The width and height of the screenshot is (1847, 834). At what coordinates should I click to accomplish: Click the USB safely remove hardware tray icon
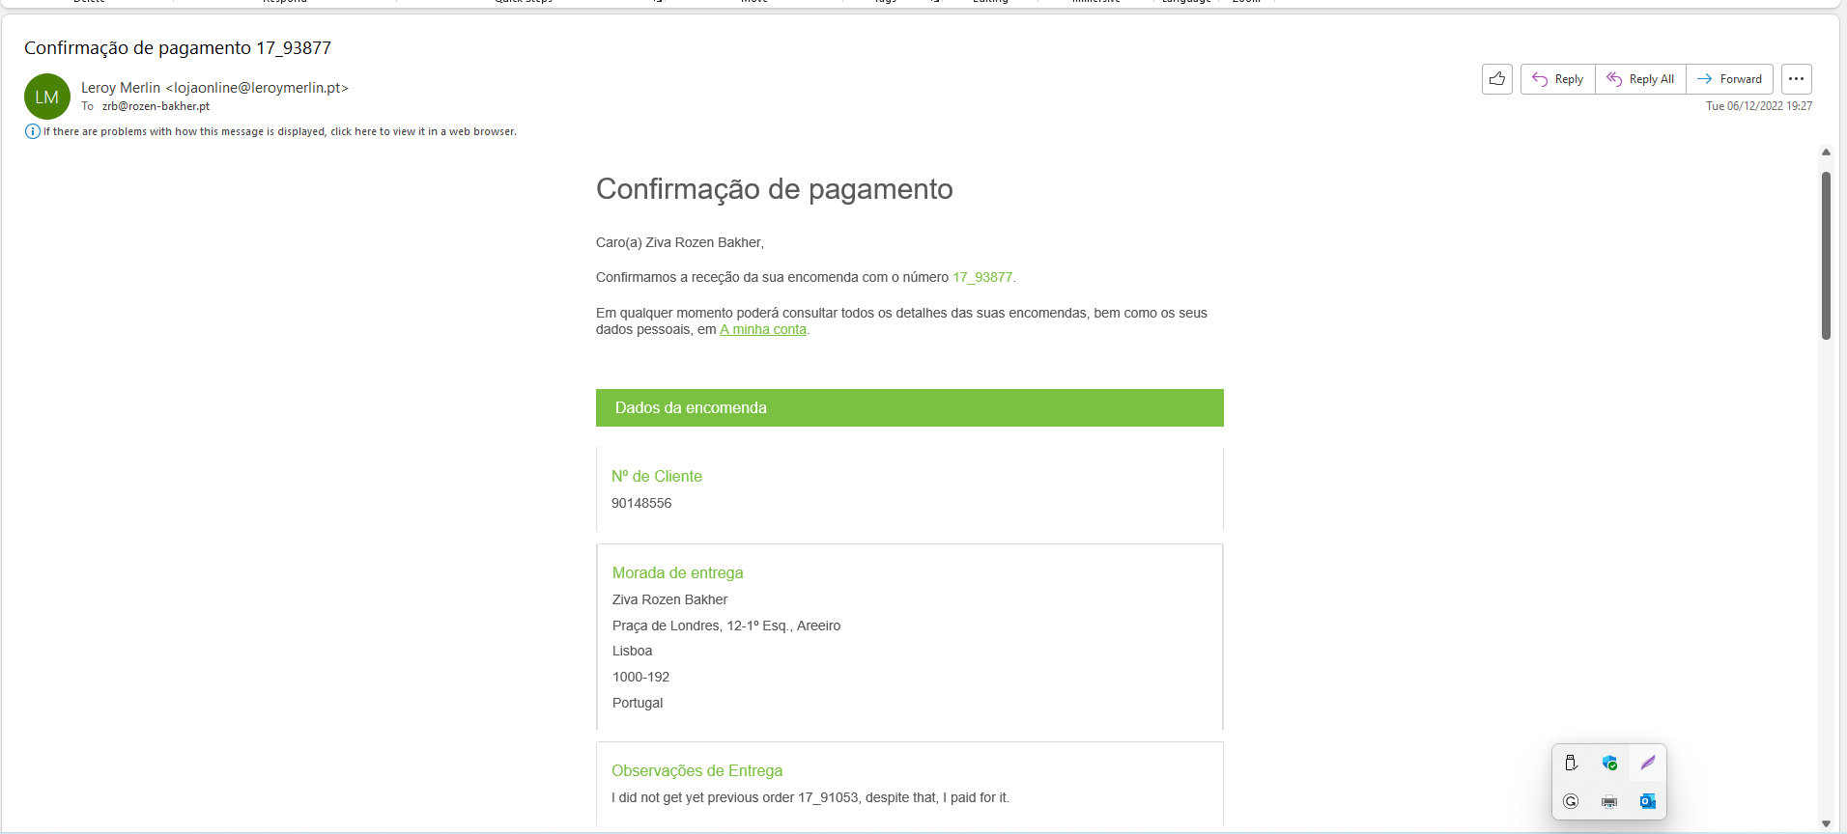(1571, 763)
